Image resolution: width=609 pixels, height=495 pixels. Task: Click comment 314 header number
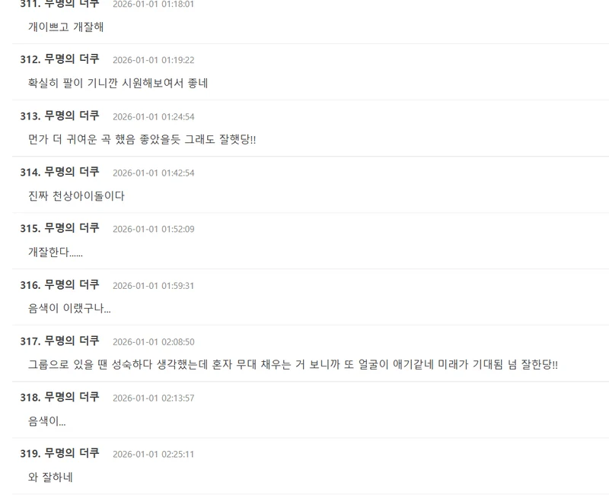30,172
